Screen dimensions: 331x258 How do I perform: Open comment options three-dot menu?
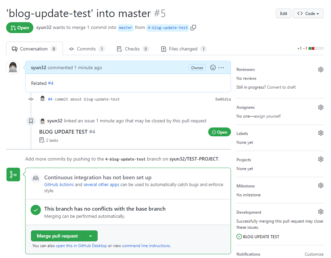coord(221,68)
